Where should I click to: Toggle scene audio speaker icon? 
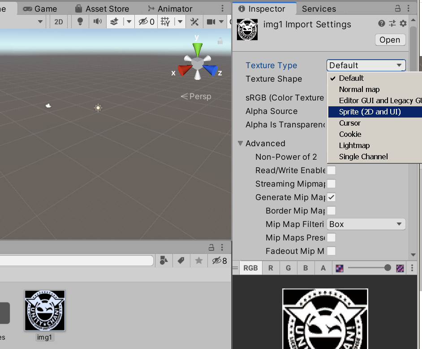click(97, 22)
